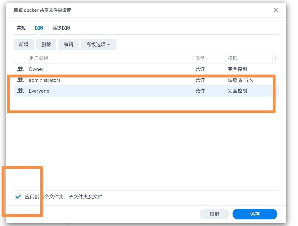
Task: Save the permission settings with 保存
Action: coord(255,214)
